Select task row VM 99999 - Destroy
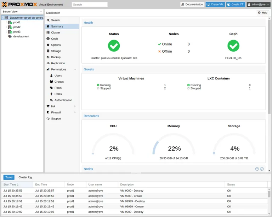Screen dimensions: 272x217 pyautogui.click(x=134, y=201)
